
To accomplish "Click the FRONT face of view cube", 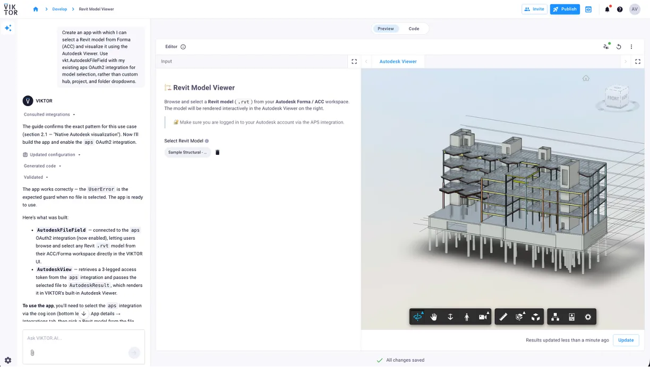I will click(x=613, y=98).
